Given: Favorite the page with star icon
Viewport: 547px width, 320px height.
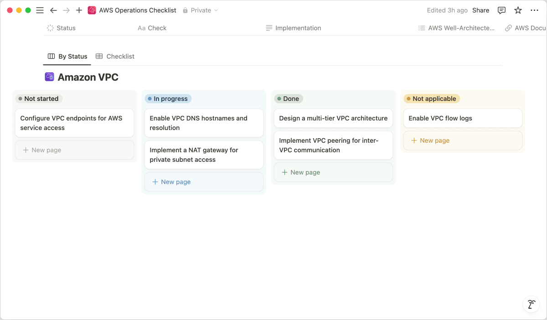Looking at the screenshot, I should coord(518,10).
